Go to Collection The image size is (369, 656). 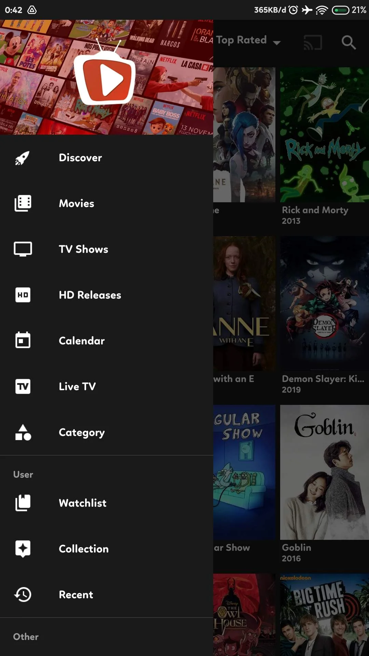(107, 549)
